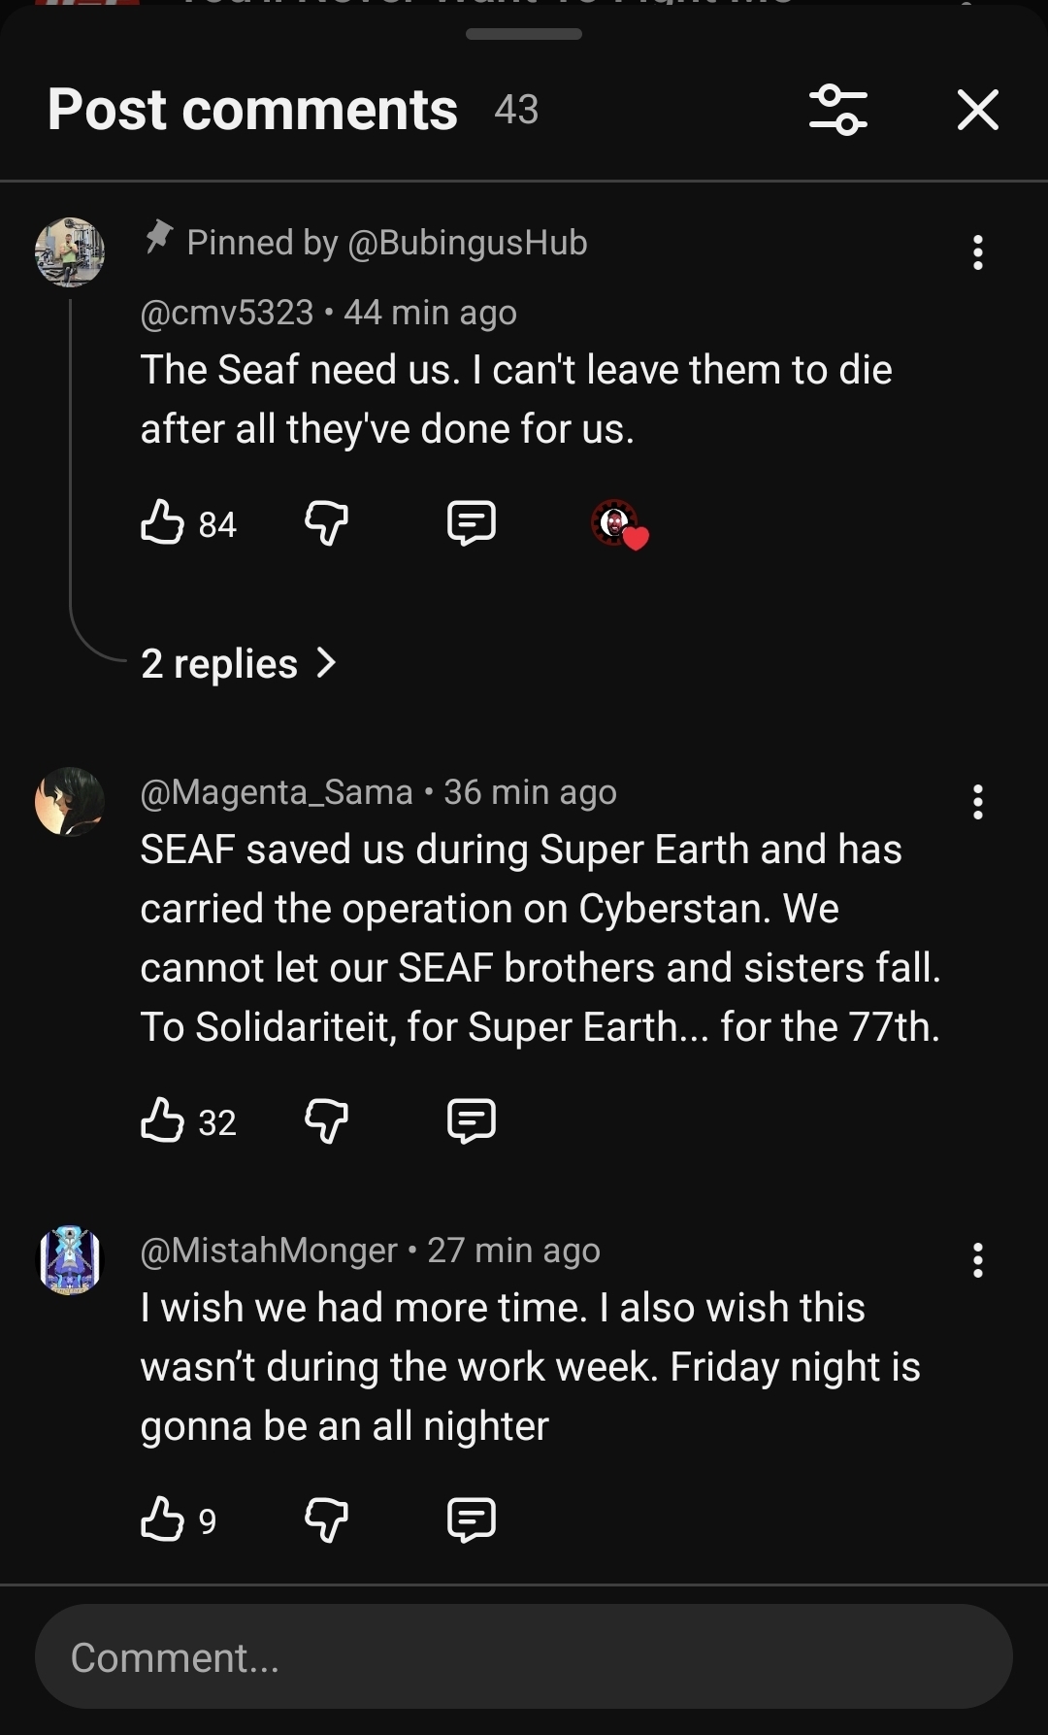Close the Post comments panel
The image size is (1048, 1735).
(x=977, y=110)
